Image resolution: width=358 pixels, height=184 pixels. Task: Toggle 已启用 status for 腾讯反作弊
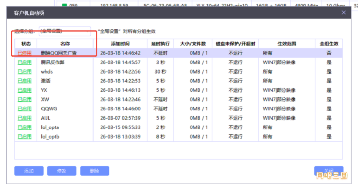point(24,62)
